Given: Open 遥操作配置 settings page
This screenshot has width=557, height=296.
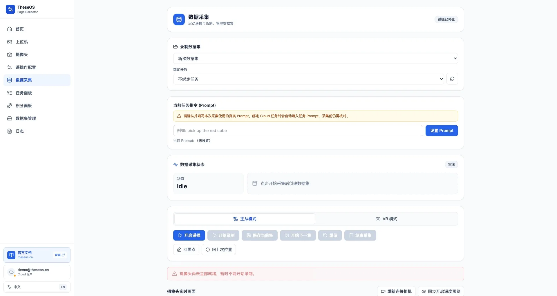Looking at the screenshot, I should click(x=37, y=67).
